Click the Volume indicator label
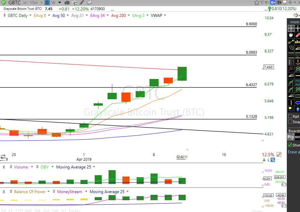The height and width of the screenshot is (212, 300). [x=21, y=167]
